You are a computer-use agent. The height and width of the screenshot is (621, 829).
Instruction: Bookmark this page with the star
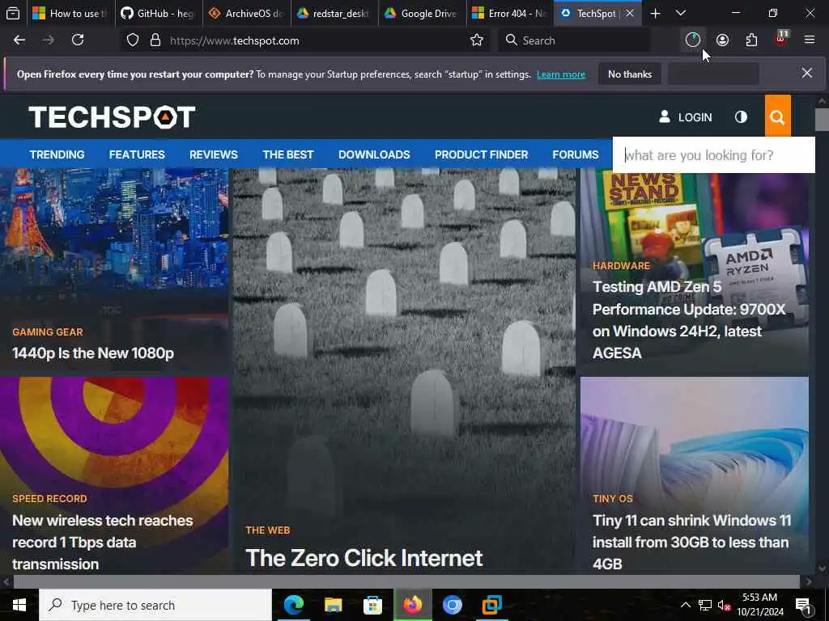[477, 40]
